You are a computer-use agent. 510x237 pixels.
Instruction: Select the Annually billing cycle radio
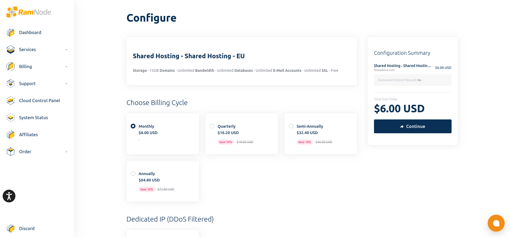(133, 173)
